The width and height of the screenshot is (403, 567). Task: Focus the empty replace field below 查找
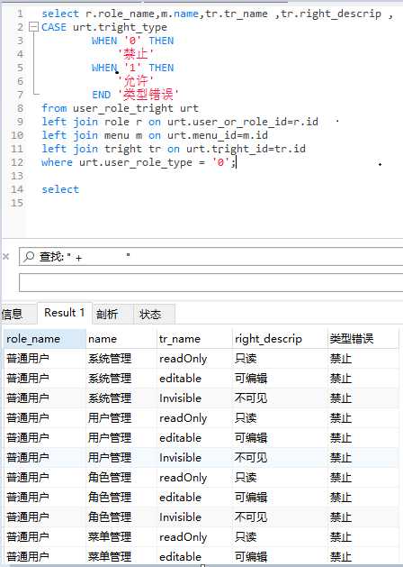click(x=211, y=282)
